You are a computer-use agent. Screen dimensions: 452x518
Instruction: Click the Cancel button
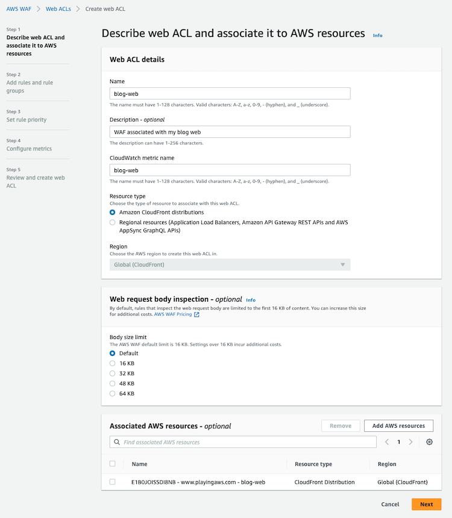pyautogui.click(x=390, y=504)
